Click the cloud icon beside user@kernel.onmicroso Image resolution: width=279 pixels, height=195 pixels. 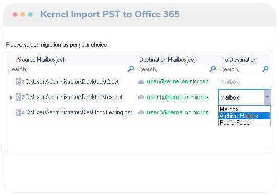[141, 82]
